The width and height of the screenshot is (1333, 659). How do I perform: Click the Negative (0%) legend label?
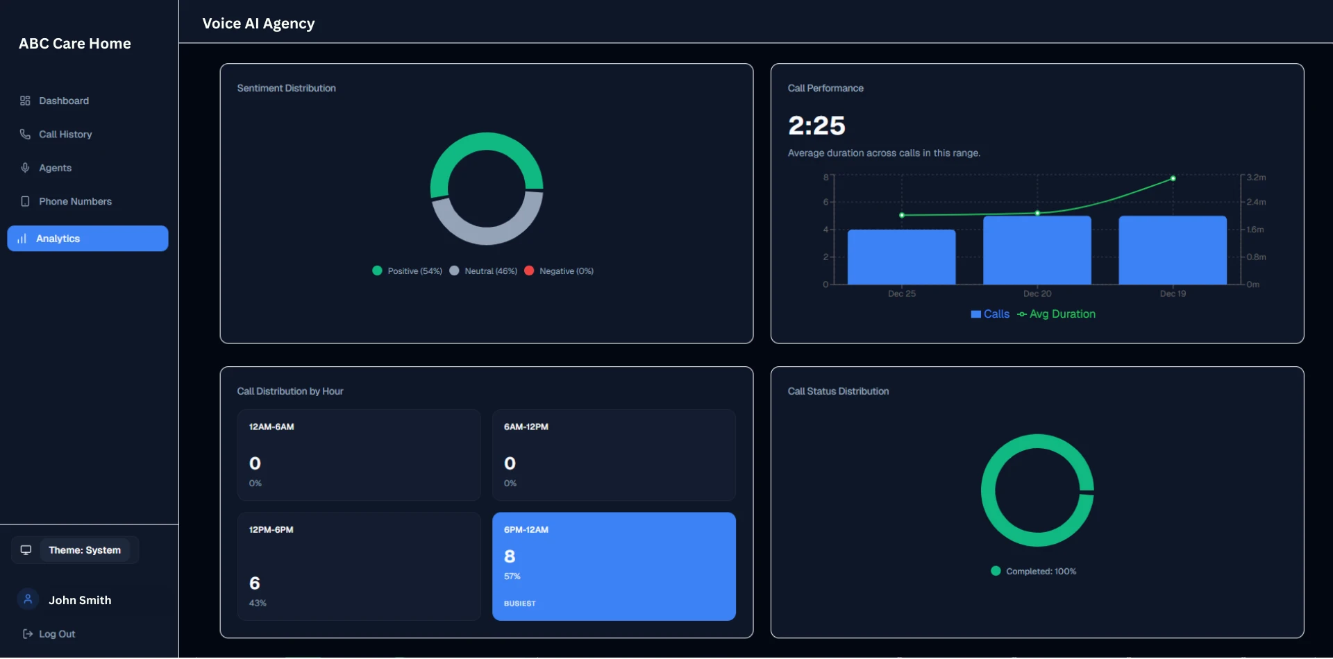[567, 271]
